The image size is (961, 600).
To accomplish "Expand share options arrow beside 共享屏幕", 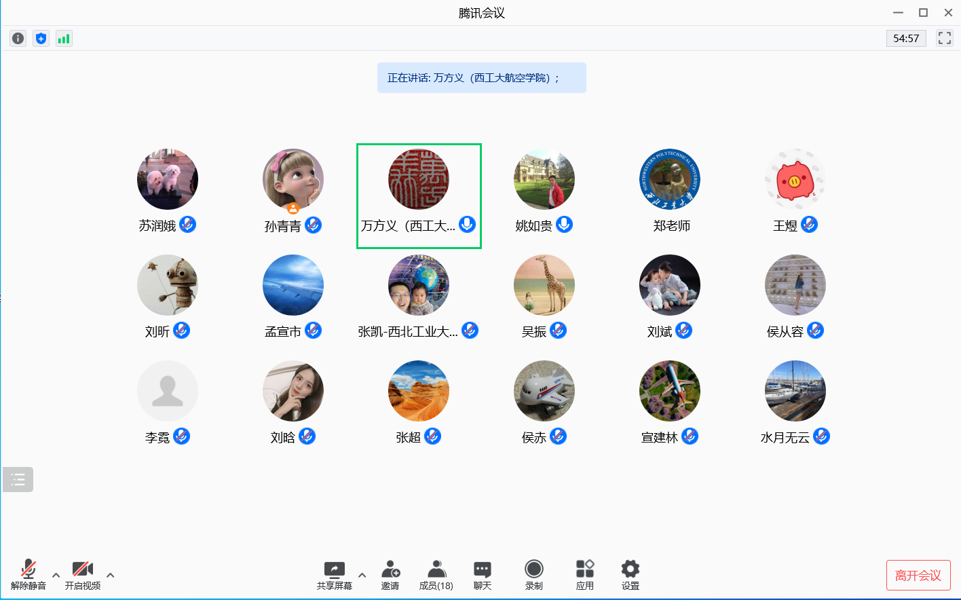I will coord(362,575).
